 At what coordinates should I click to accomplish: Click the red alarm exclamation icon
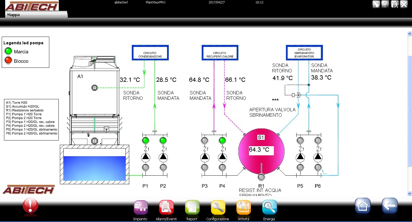tap(30, 206)
